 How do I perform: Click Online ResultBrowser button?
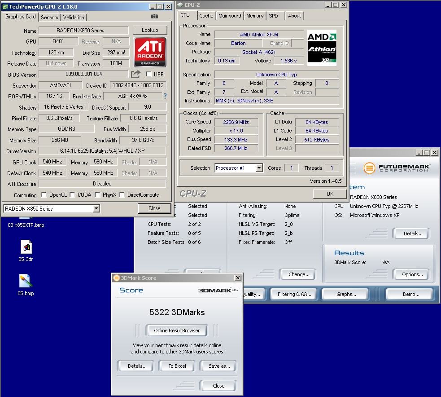point(177,331)
